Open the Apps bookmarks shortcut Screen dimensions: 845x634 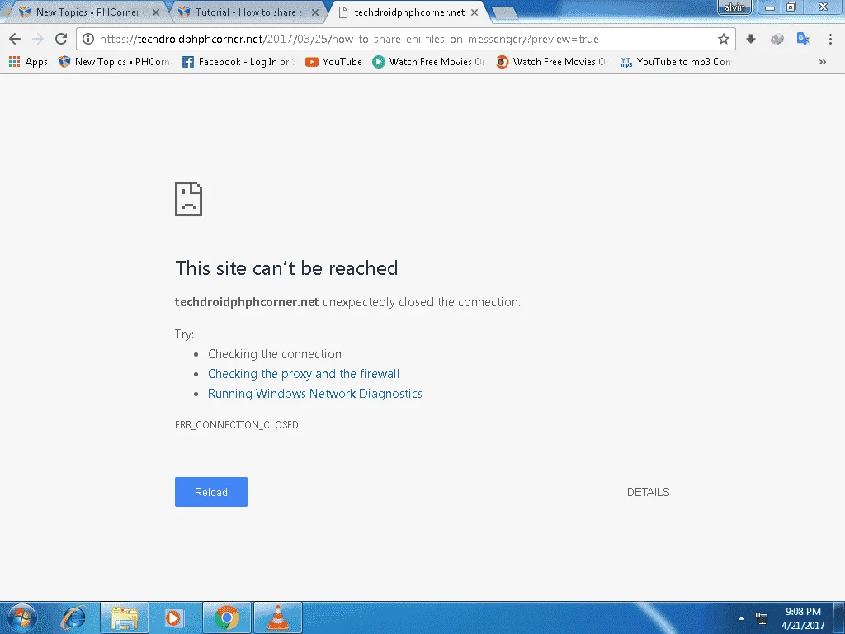pos(29,62)
